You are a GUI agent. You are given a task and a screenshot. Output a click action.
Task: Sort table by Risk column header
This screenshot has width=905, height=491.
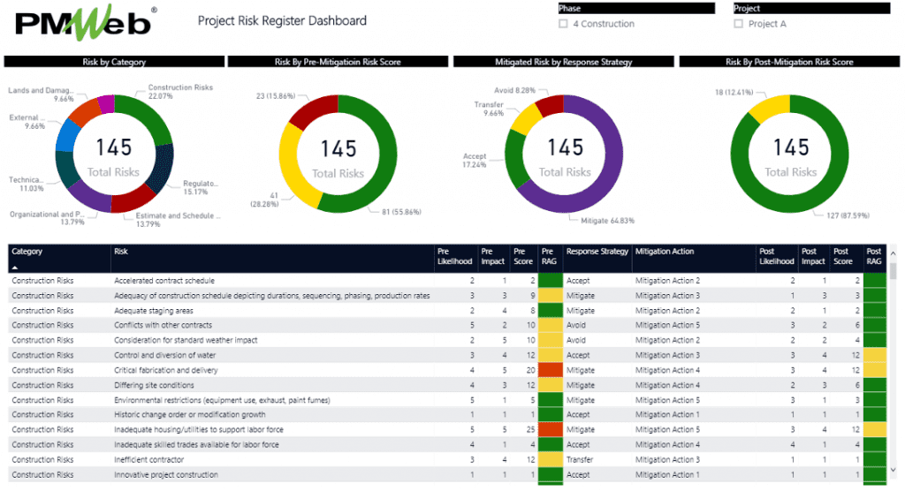coord(120,252)
